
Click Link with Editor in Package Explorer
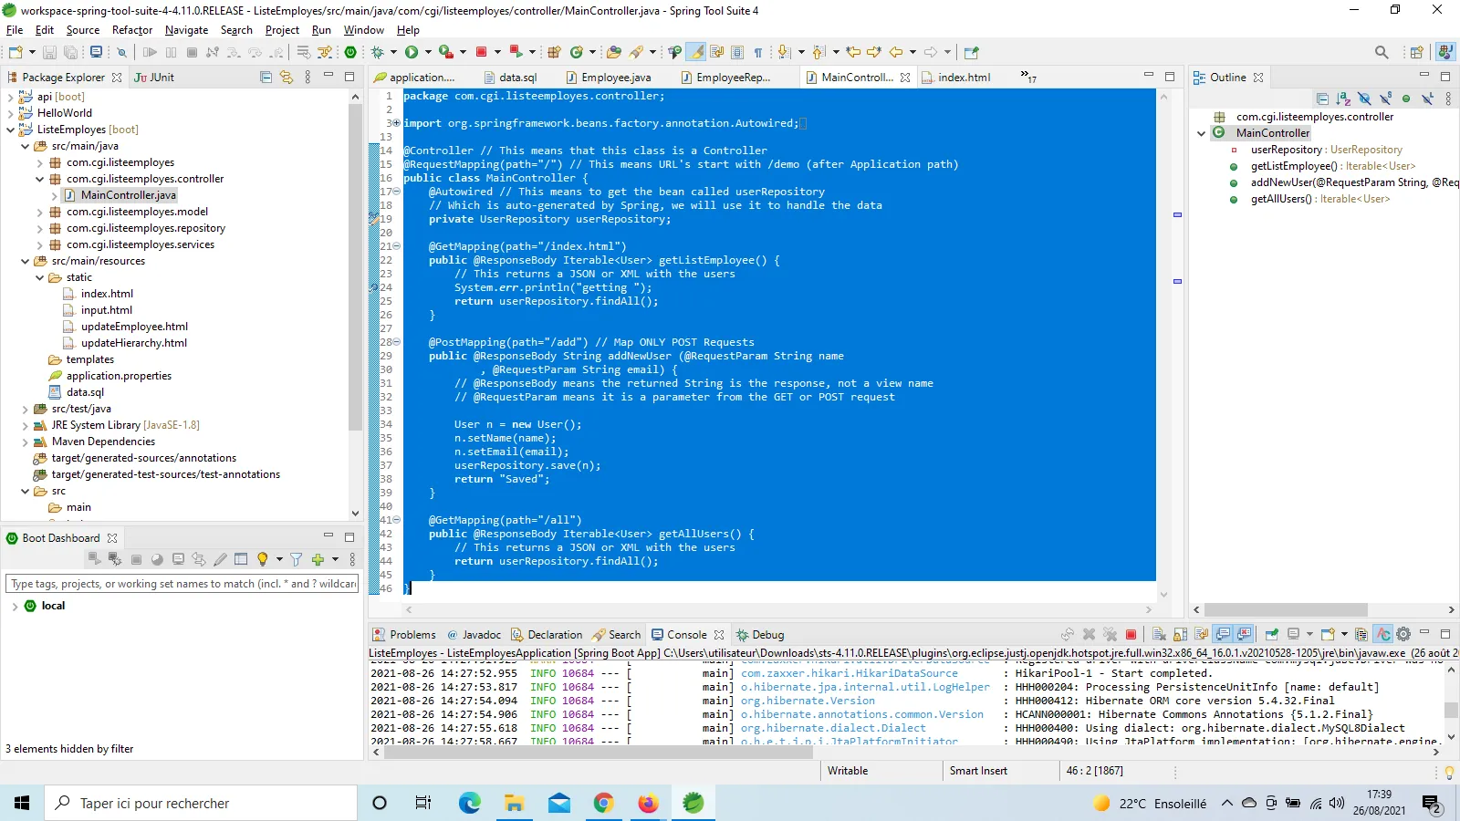coord(287,78)
